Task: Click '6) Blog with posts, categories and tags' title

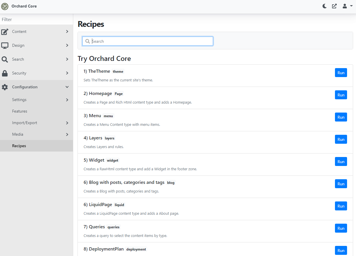Action: click(x=124, y=182)
